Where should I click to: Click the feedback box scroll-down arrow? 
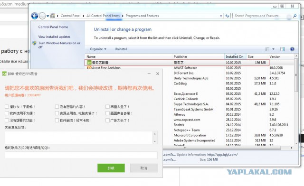pyautogui.click(x=155, y=141)
